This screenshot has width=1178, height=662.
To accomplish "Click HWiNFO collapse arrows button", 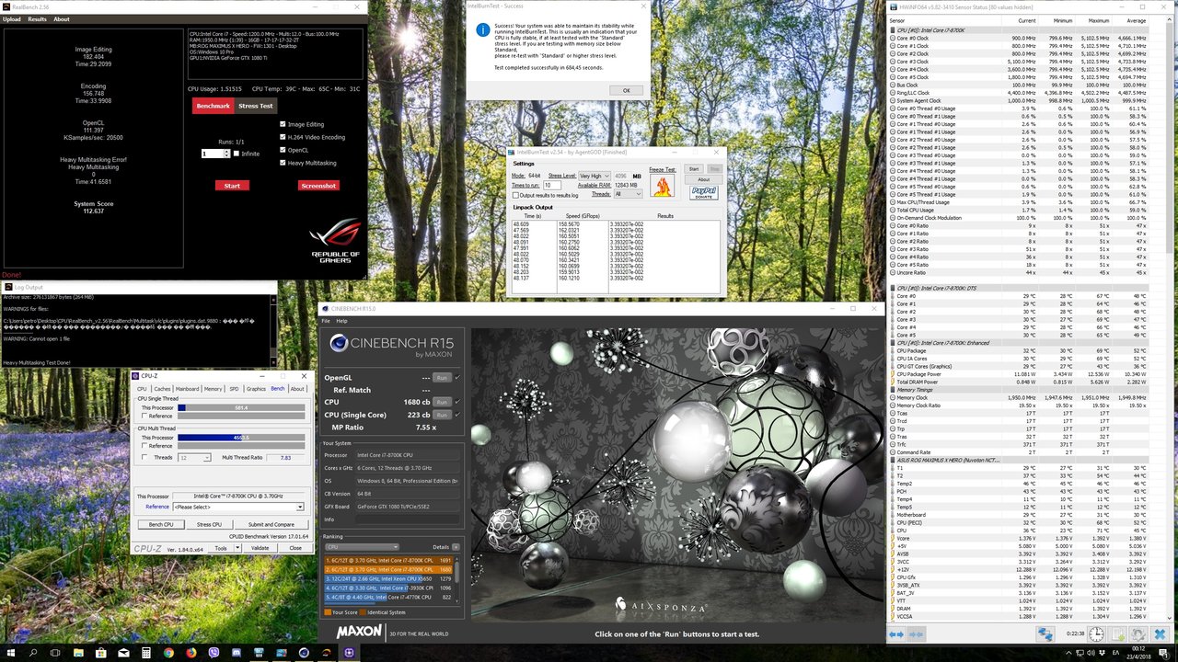I will pos(917,634).
